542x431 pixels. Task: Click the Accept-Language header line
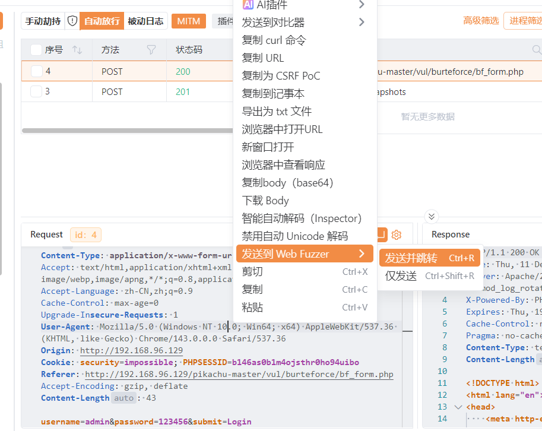pyautogui.click(x=117, y=291)
